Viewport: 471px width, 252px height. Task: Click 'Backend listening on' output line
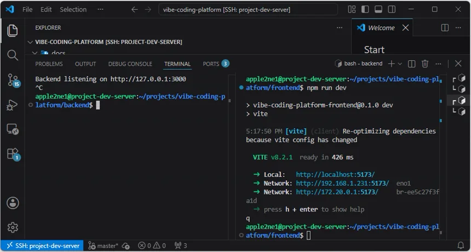(x=111, y=79)
